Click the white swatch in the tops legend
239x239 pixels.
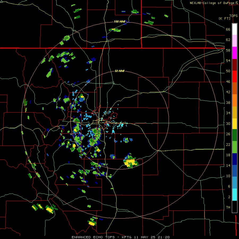(234, 29)
